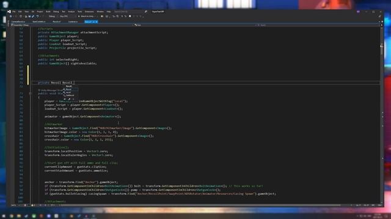Close the active blue editor tab
Screen dimensions: 391x219
coord(97,22)
